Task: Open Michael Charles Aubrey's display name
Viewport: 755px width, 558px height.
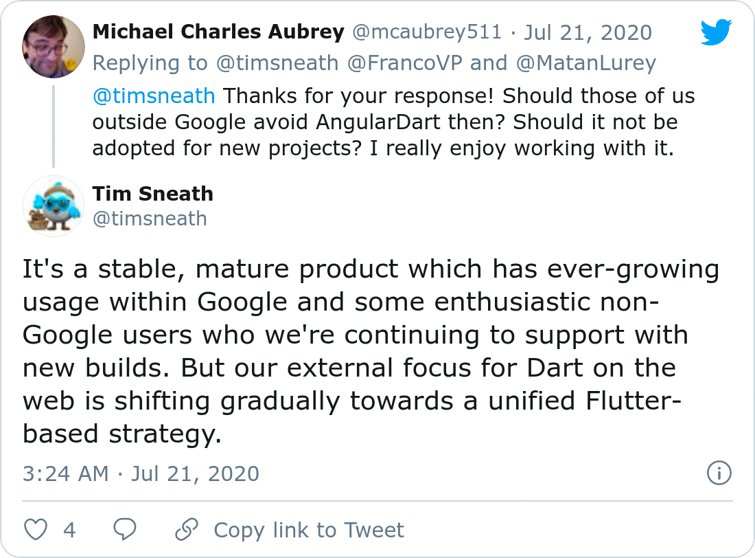Action: (218, 32)
